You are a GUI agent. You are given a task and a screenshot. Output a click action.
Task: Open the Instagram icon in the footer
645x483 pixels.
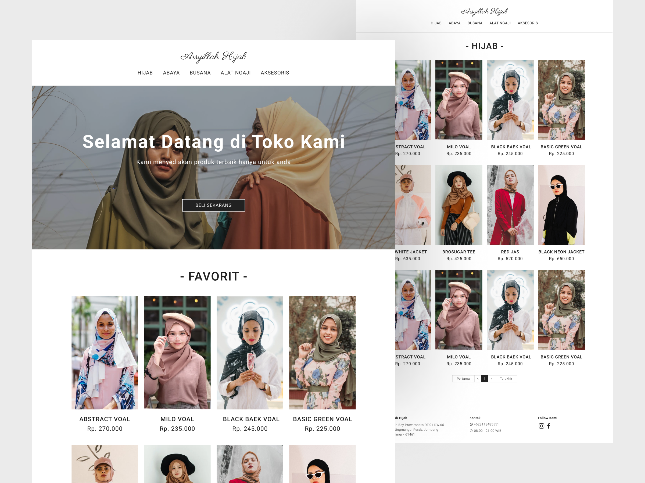click(542, 426)
